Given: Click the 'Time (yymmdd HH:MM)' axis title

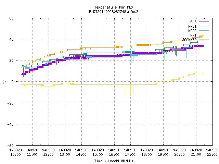Looking at the screenshot, I should (114, 161).
